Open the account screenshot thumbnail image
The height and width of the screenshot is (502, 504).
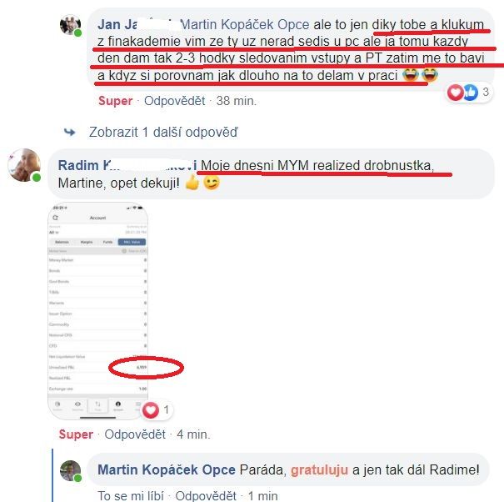coord(98,311)
